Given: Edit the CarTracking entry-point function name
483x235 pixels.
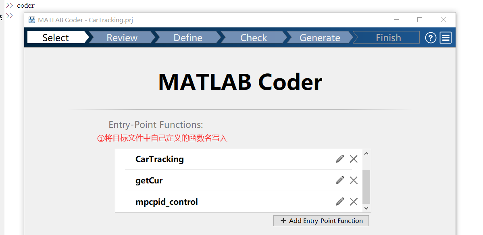Looking at the screenshot, I should pos(339,159).
